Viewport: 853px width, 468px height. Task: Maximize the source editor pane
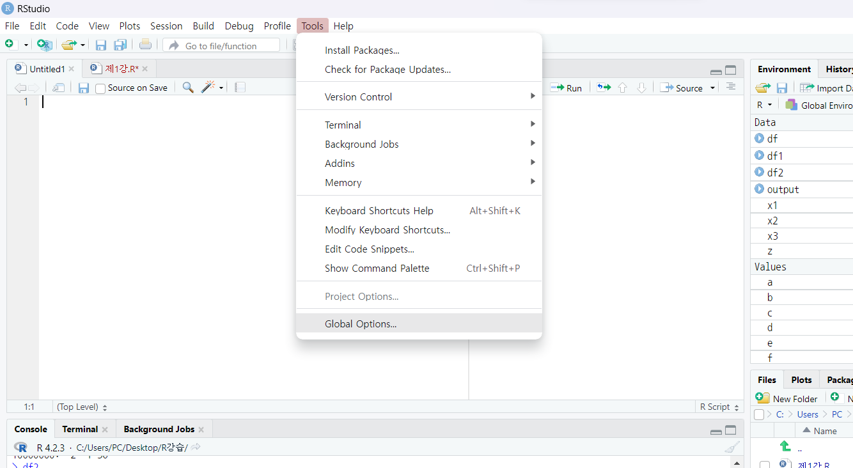[x=730, y=70]
